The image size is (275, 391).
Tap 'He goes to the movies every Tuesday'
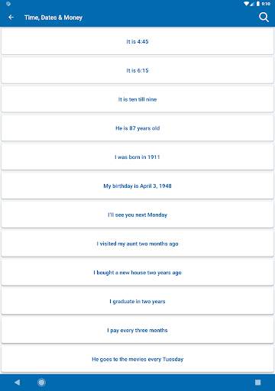click(137, 359)
